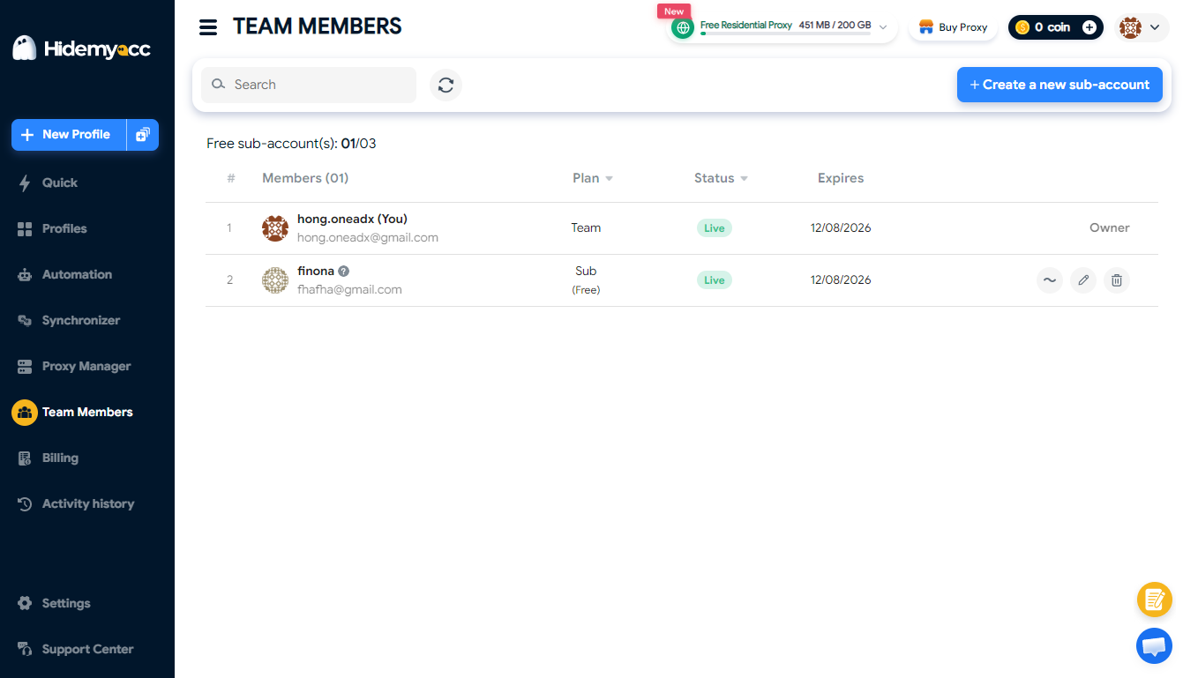Viewport: 1183px width, 678px height.
Task: Open the activity icon for finona
Action: click(x=1050, y=280)
